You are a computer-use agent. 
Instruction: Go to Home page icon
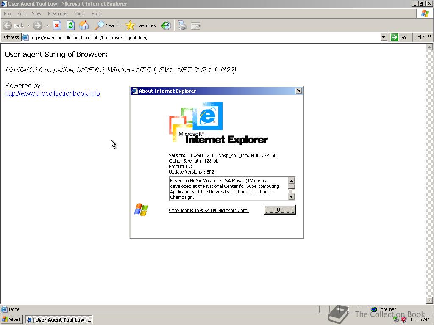(x=84, y=25)
